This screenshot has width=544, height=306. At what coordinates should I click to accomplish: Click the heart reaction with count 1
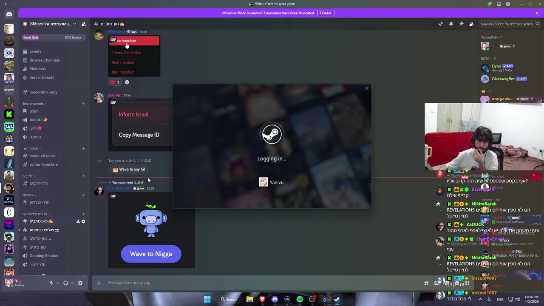(x=115, y=82)
